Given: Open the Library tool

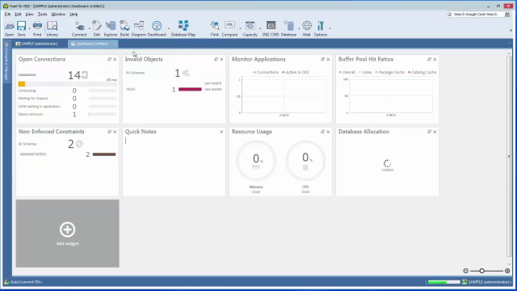Looking at the screenshot, I should [x=52, y=28].
